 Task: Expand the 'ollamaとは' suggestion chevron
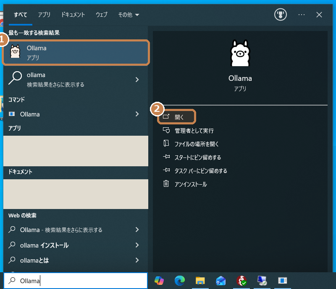pyautogui.click(x=137, y=260)
